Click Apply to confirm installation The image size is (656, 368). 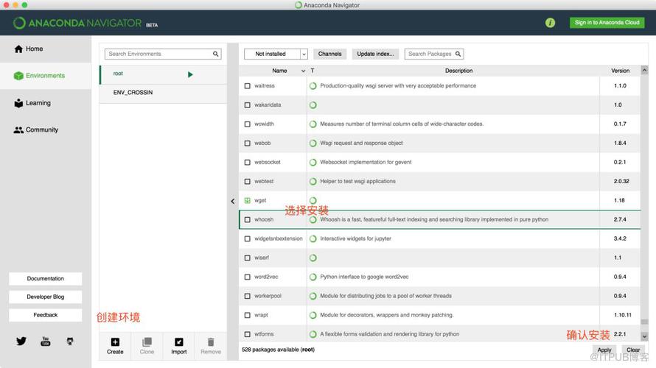click(x=604, y=350)
